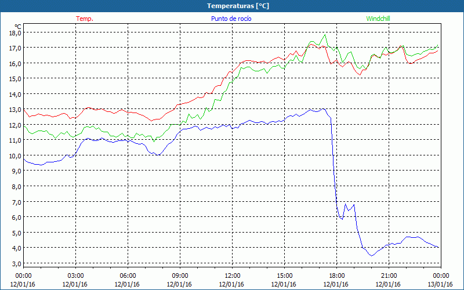Image resolution: width=464 pixels, height=290 pixels.
Task: Click the 12:00 time axis label
Action: click(232, 276)
